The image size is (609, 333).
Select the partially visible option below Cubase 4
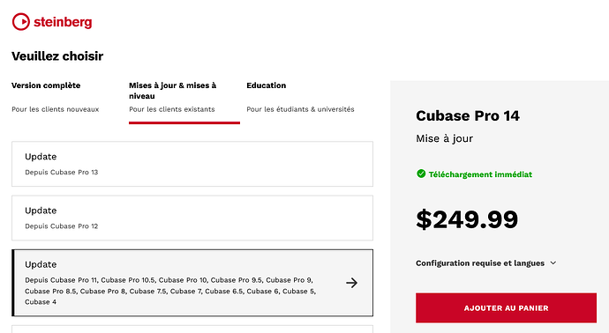coord(192,329)
